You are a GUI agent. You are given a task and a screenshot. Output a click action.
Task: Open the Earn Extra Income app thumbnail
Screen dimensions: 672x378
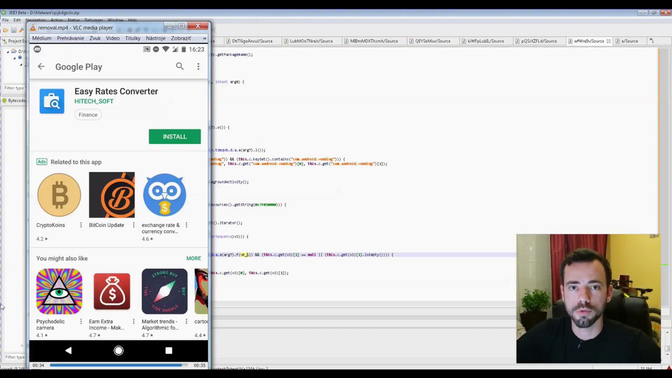coord(112,291)
